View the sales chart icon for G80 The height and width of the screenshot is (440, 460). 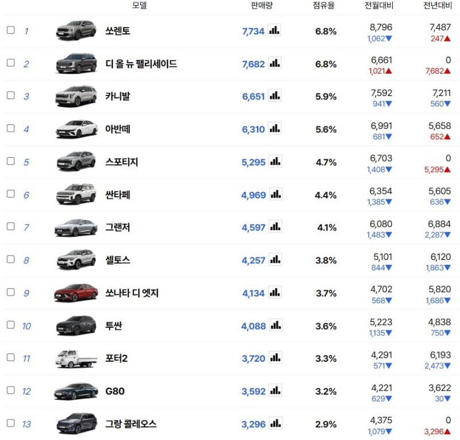point(275,391)
